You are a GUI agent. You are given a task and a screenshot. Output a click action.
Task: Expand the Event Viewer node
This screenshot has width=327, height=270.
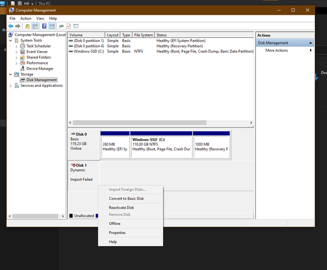click(x=16, y=52)
